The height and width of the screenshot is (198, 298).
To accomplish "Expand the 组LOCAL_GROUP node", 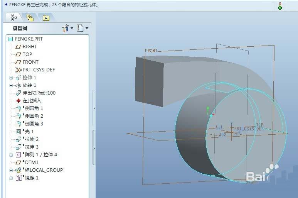I will [x=11, y=171].
